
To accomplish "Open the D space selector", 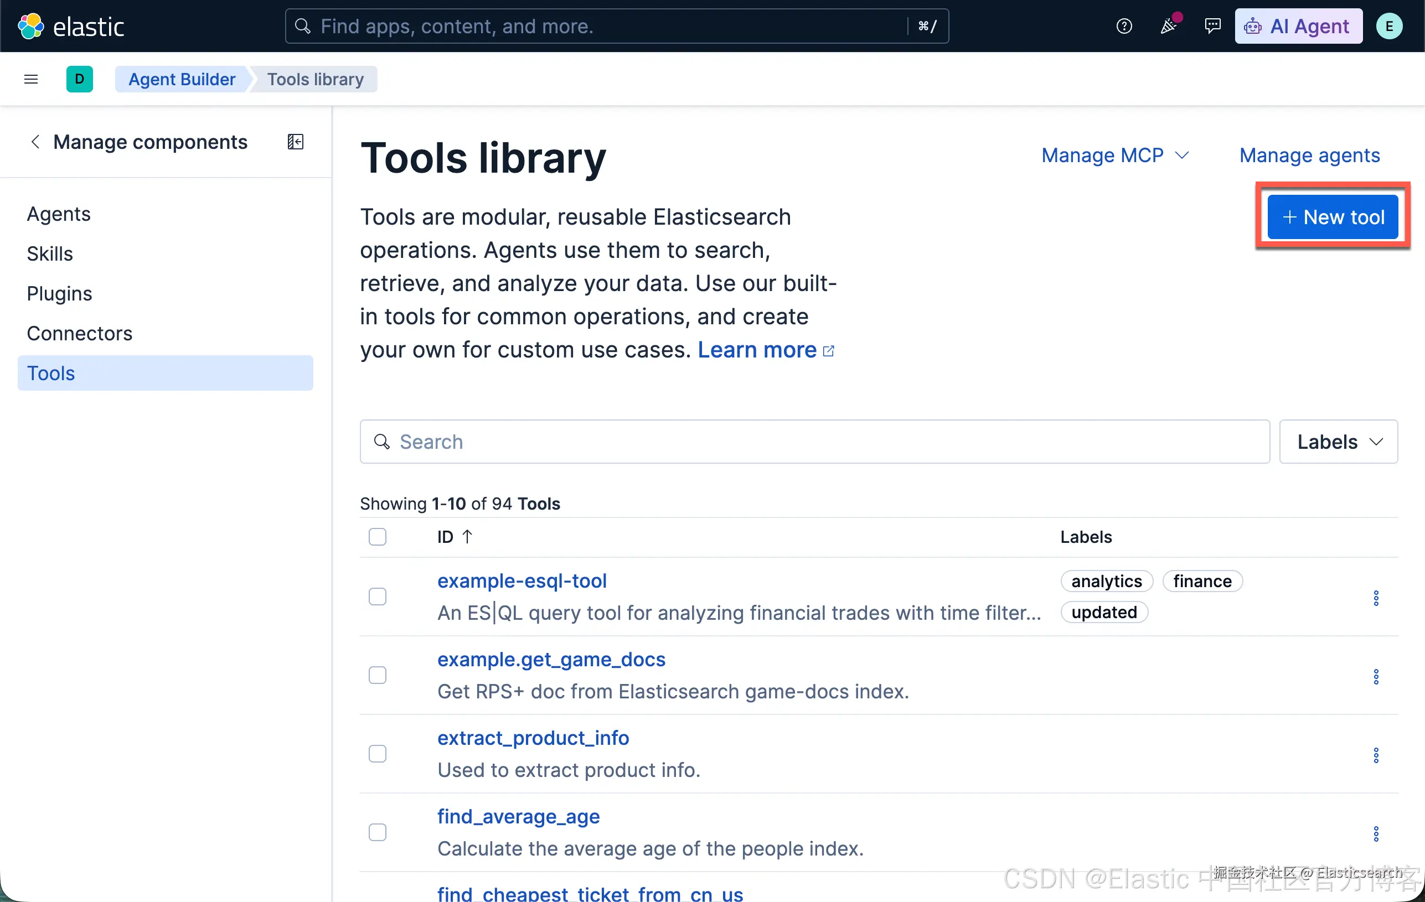I will click(79, 79).
